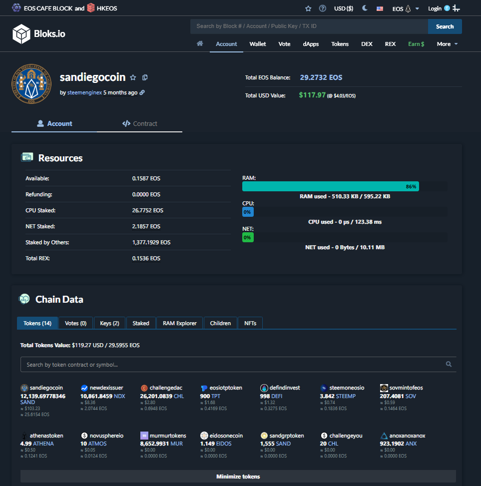Click the steemoneosio token icon
The height and width of the screenshot is (486, 481).
click(x=324, y=388)
